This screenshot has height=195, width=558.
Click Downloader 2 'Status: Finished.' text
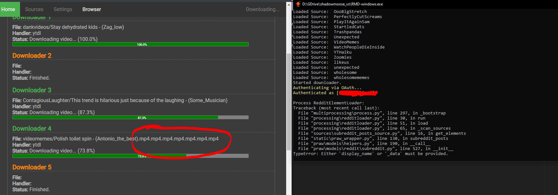tap(31, 78)
